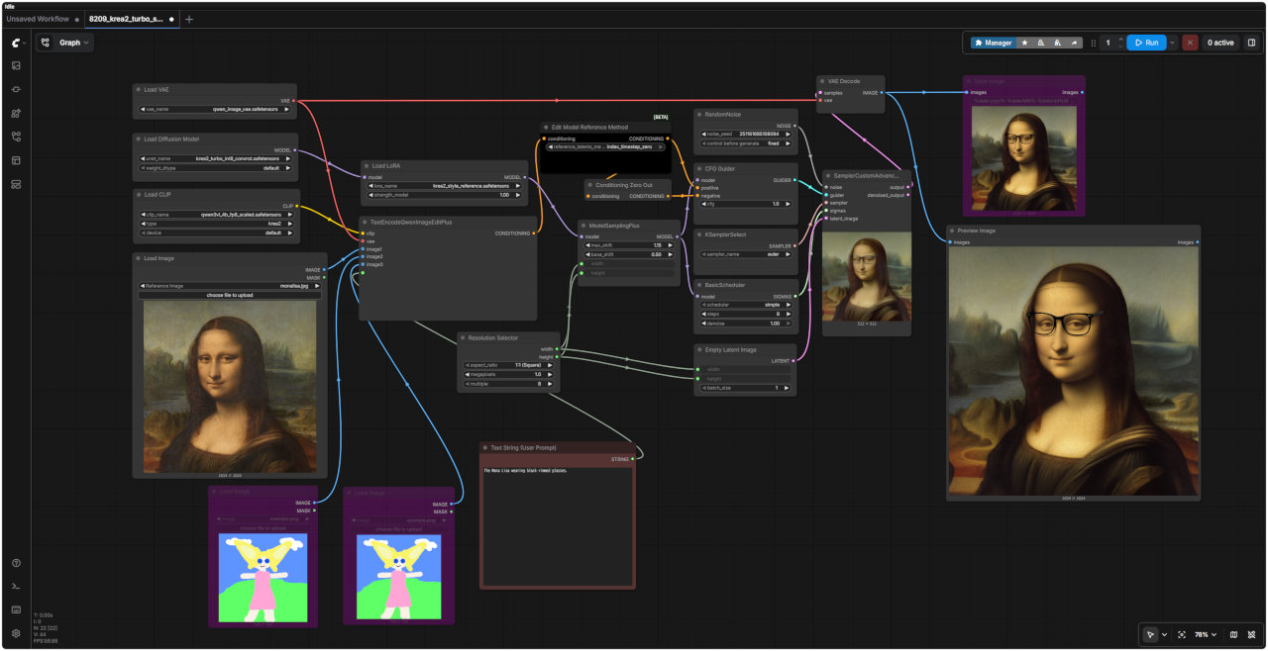
Task: Click the share arrow icon in Manager bar
Action: tap(1075, 43)
